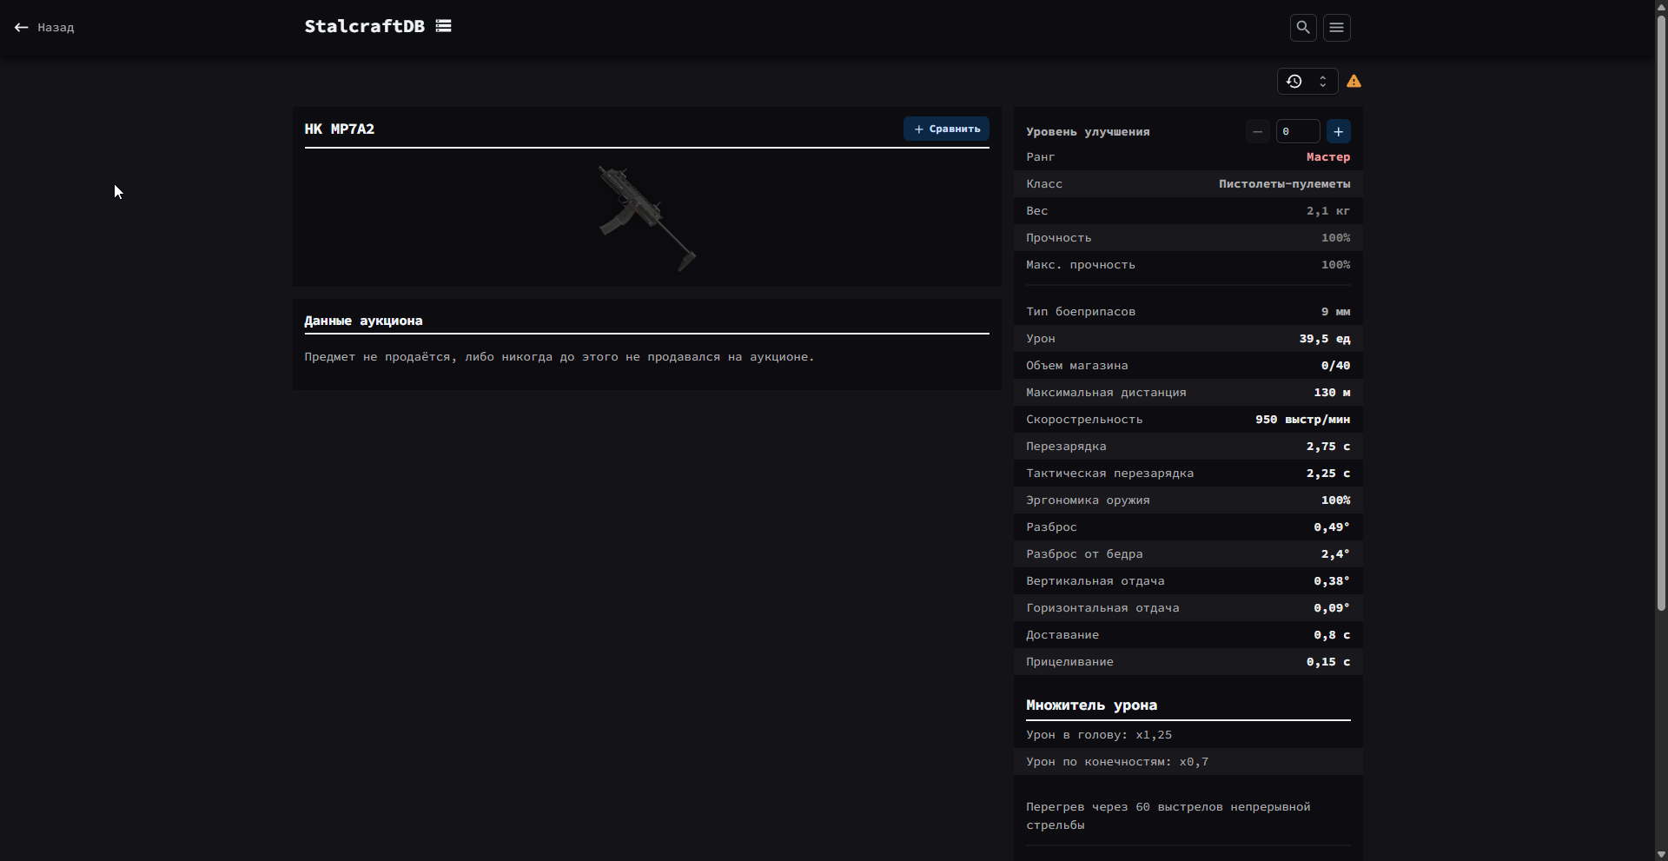The height and width of the screenshot is (861, 1668).
Task: Click the Множитель урона section heading
Action: pos(1091,705)
